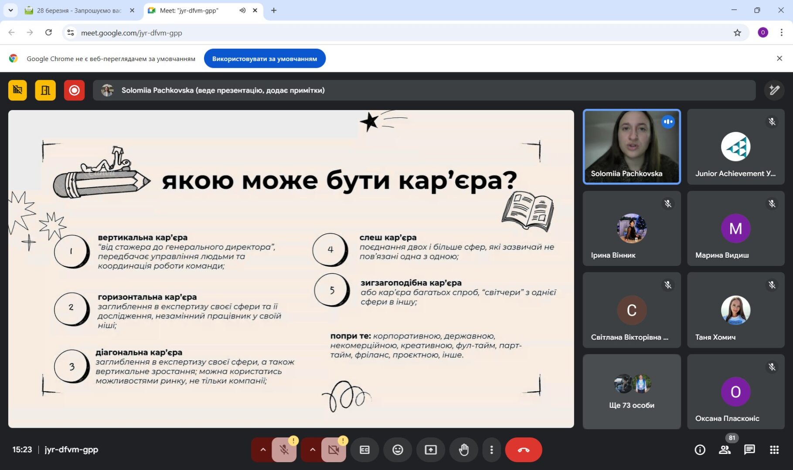Click the yellow slides-off icon at top left
This screenshot has width=793, height=470.
(x=17, y=90)
